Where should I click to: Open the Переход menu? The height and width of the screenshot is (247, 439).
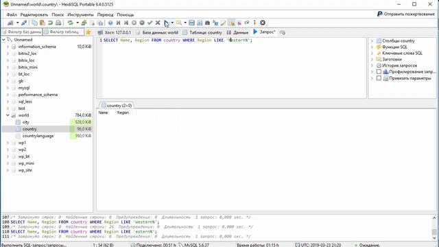pyautogui.click(x=105, y=14)
